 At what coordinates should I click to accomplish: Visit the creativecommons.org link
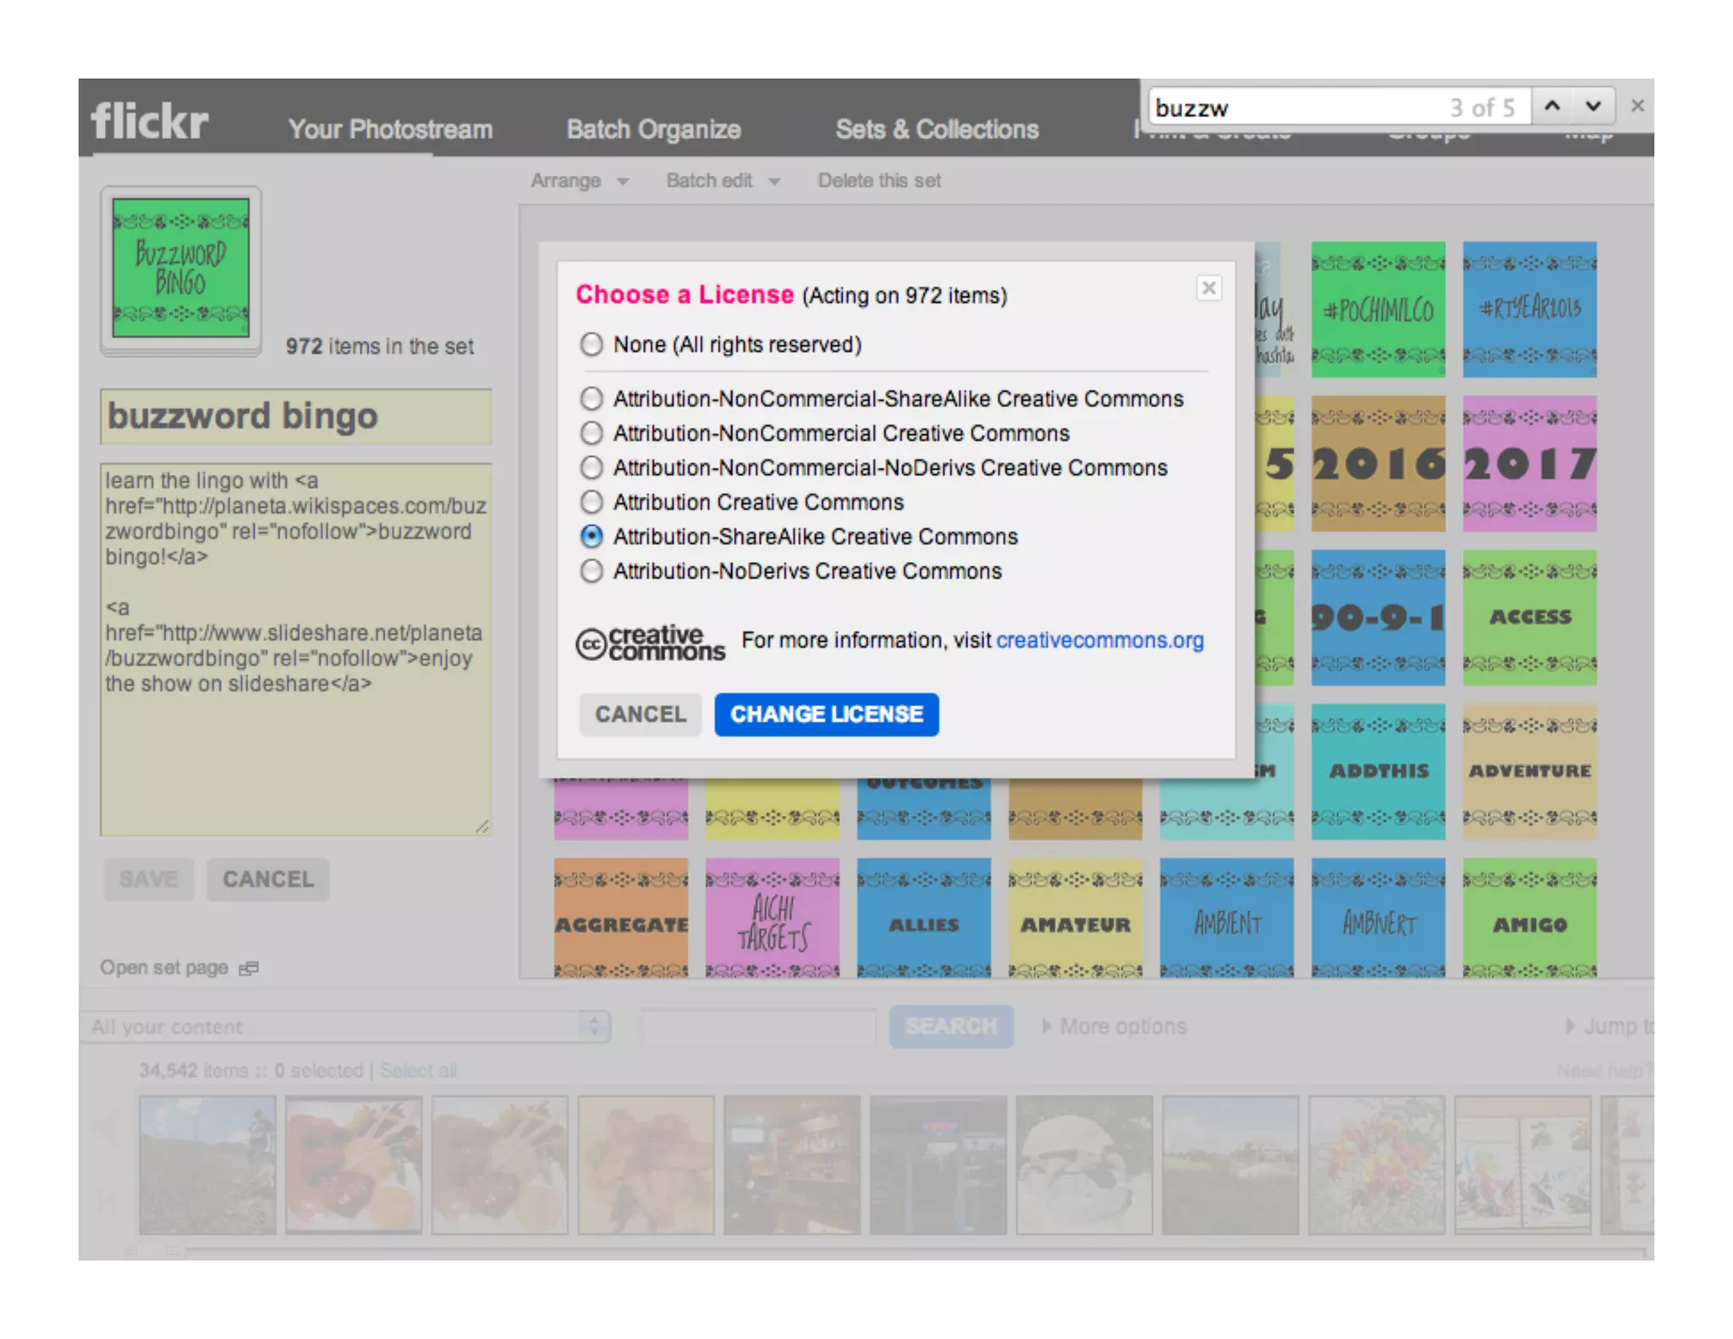pos(1099,641)
